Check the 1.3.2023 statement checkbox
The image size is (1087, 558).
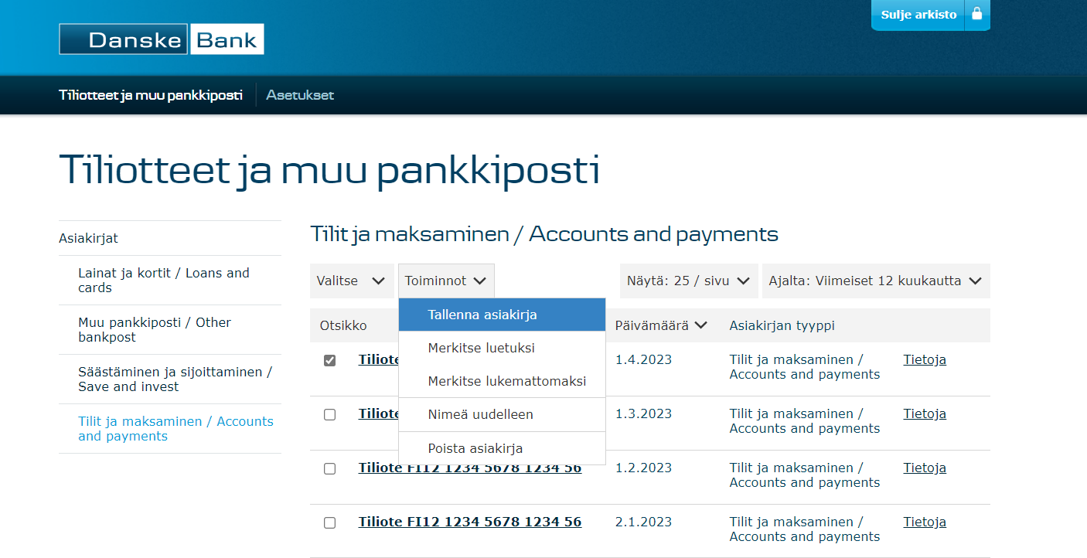point(330,415)
